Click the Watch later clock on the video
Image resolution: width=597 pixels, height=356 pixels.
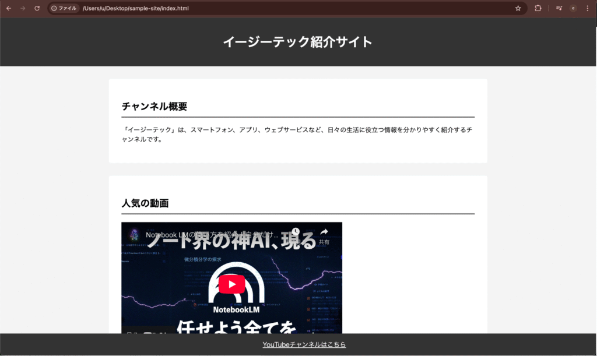click(x=296, y=232)
